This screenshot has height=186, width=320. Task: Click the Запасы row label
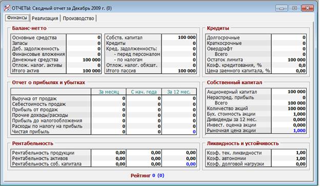tap(20, 43)
